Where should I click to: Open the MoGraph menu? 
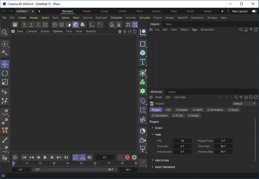coord(102,18)
